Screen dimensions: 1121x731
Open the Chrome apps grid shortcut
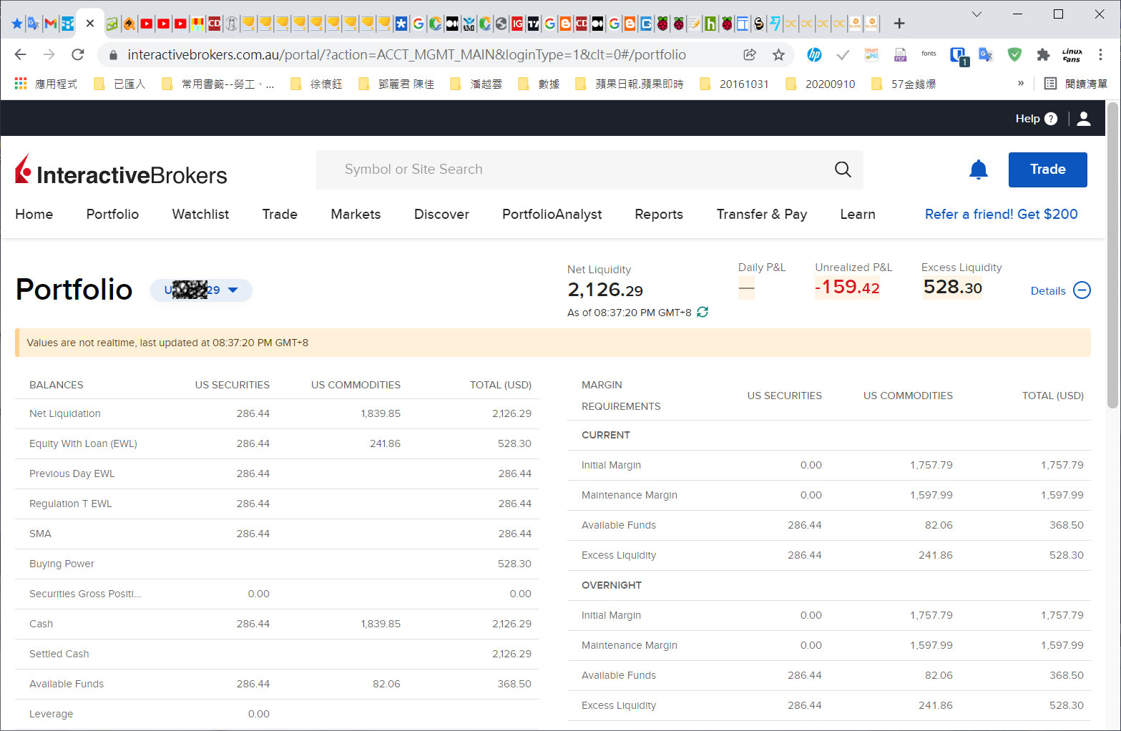click(x=21, y=84)
